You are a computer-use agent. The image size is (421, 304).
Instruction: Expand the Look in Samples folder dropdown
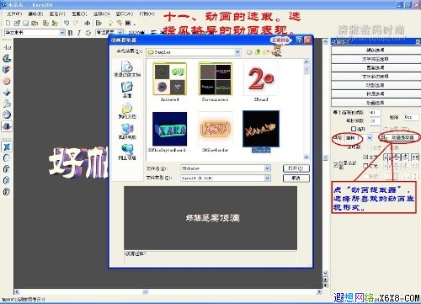pyautogui.click(x=237, y=52)
